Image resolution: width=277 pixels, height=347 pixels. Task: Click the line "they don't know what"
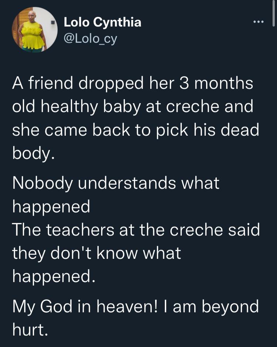pyautogui.click(x=97, y=253)
